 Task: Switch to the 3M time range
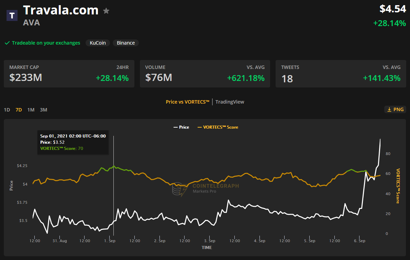point(43,110)
